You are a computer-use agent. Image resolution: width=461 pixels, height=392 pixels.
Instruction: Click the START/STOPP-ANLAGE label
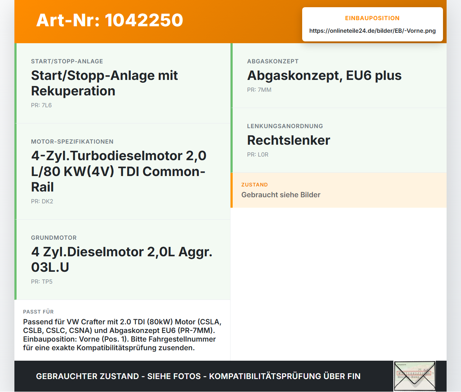tap(67, 61)
